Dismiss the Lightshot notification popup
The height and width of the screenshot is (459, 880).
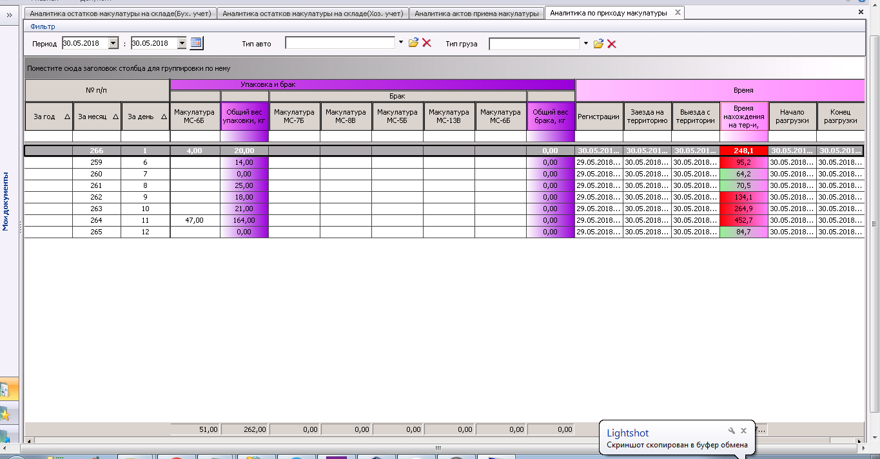[x=743, y=431]
